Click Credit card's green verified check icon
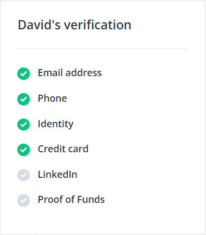This screenshot has width=206, height=235. (23, 150)
